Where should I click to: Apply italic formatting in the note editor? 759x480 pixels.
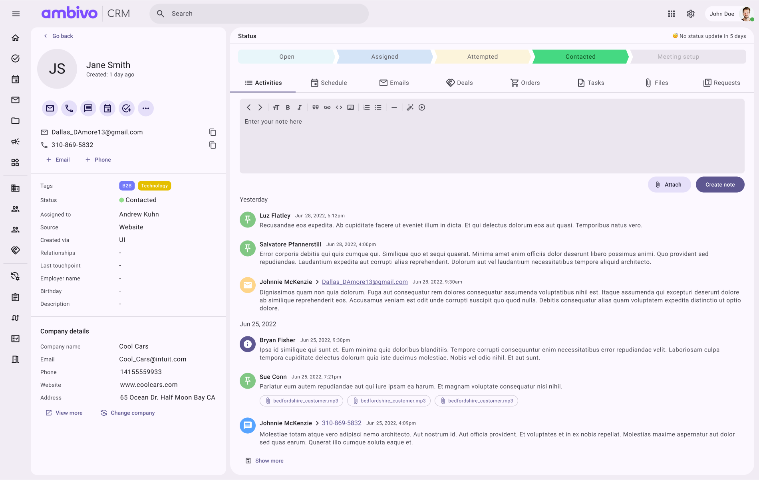[299, 107]
